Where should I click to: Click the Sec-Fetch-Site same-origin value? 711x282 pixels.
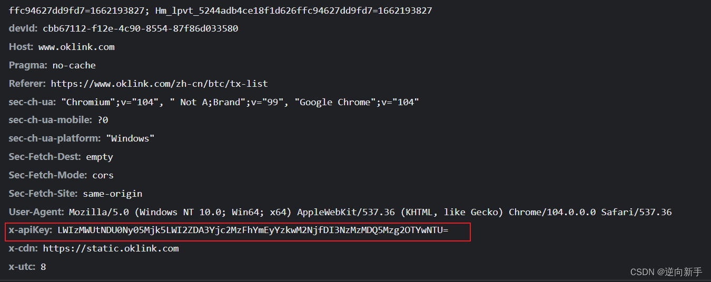(112, 194)
